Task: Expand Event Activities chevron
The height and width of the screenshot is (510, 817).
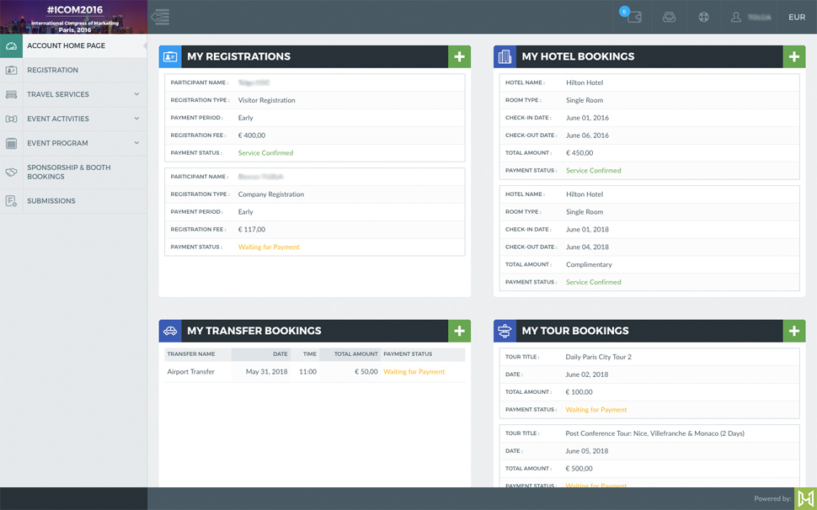Action: 136,119
